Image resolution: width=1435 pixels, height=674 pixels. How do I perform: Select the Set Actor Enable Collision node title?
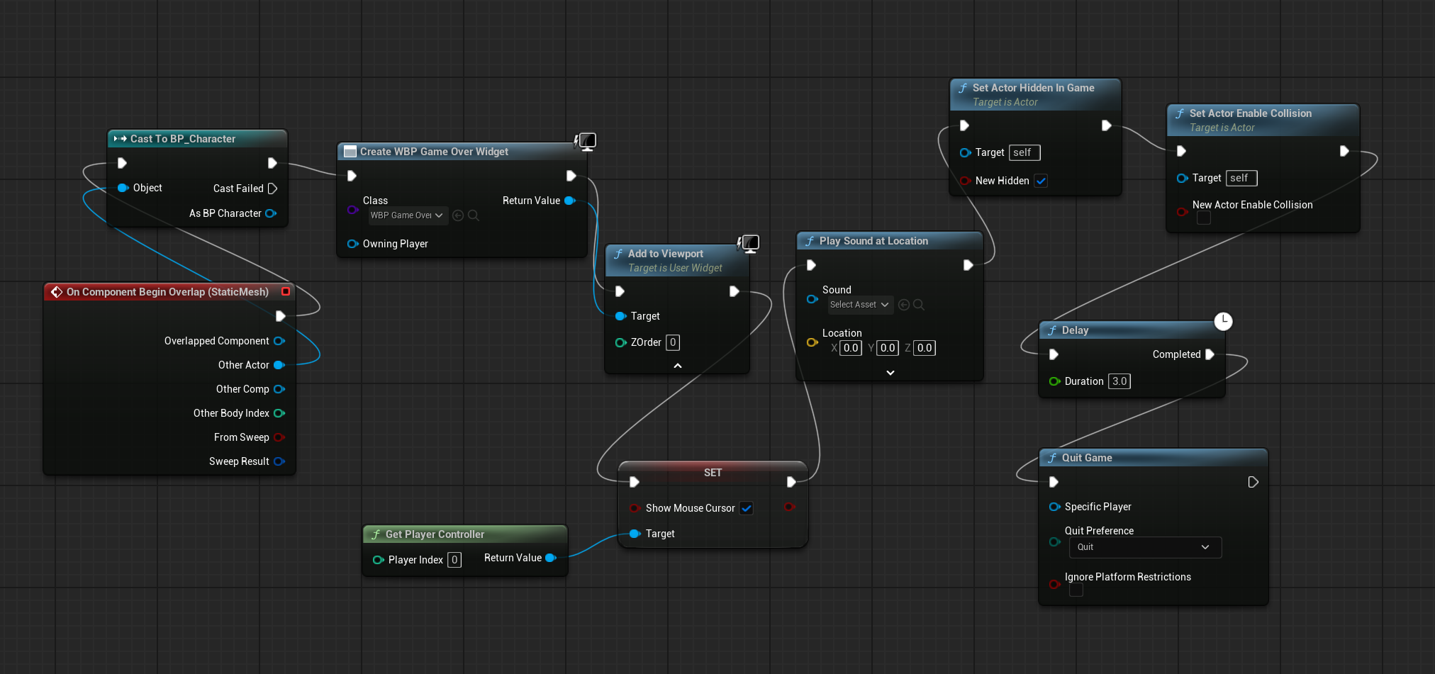(1250, 113)
